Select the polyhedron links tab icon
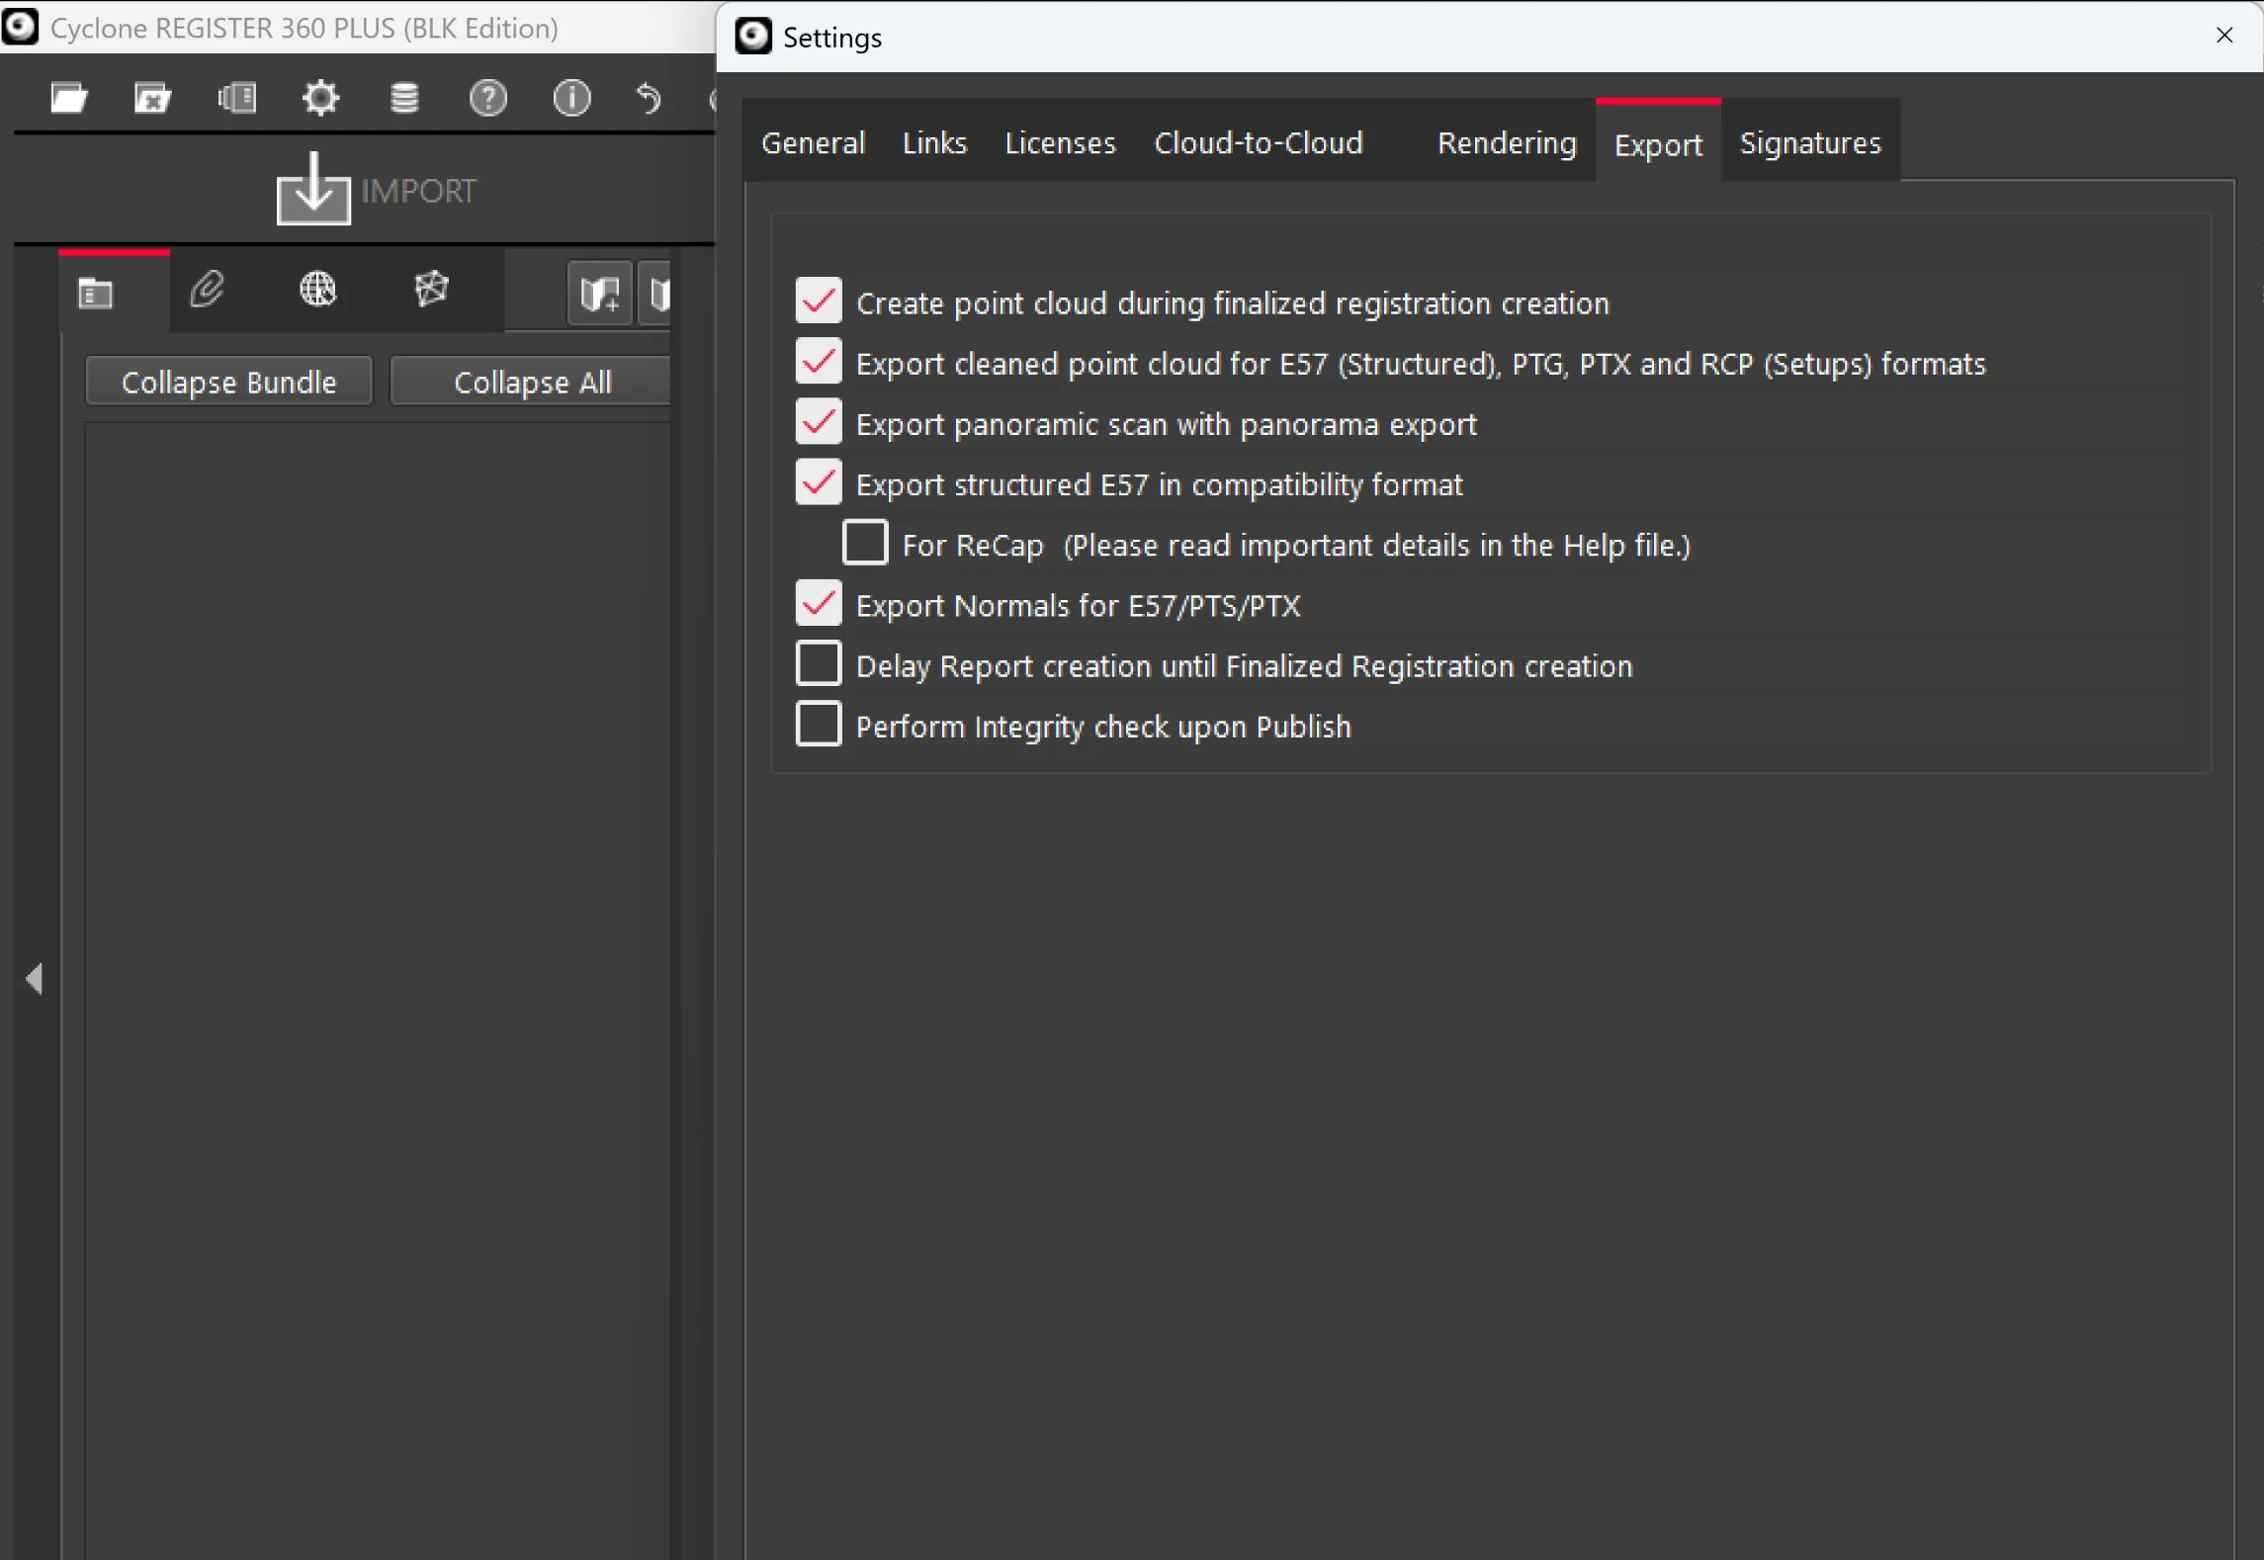Screen dimensions: 2264x1560 coord(431,290)
